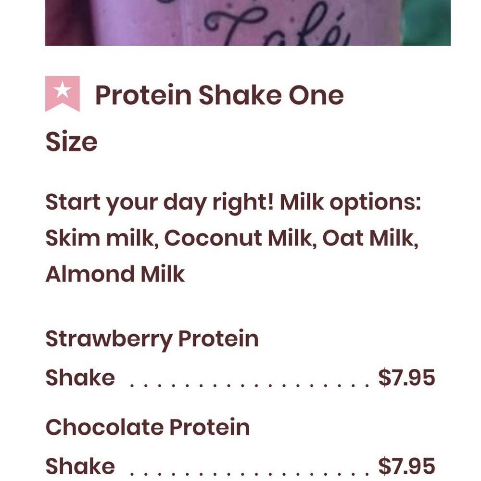The height and width of the screenshot is (481, 481).
Task: Open the Protein Shake One heading
Action: click(x=219, y=95)
